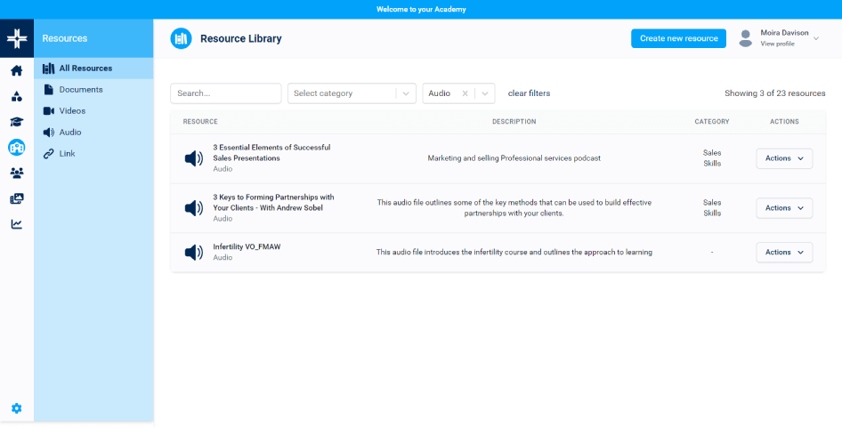Expand the Select category dropdown
842x427 pixels.
point(406,93)
